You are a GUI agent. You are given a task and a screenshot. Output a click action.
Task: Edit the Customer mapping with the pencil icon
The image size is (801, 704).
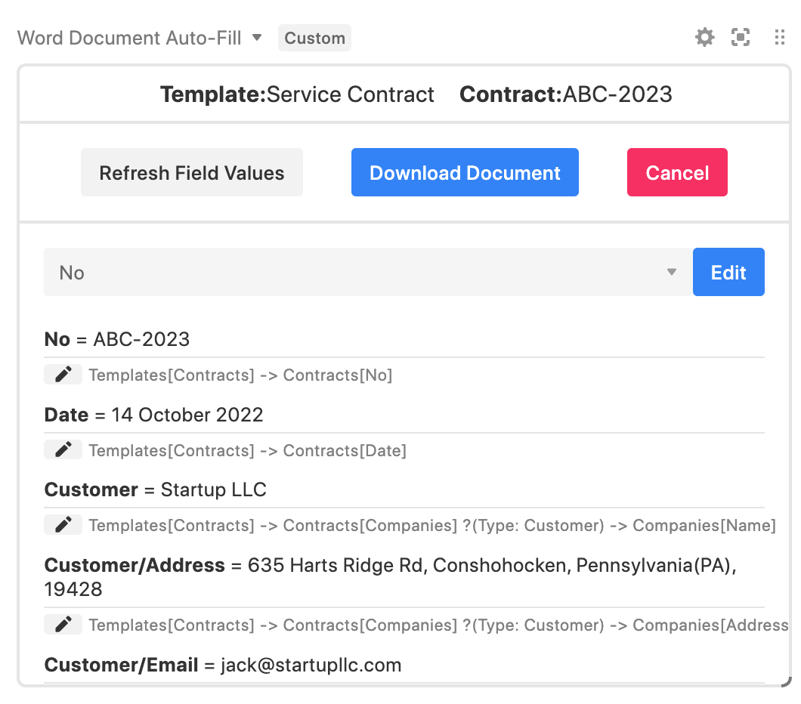(63, 524)
